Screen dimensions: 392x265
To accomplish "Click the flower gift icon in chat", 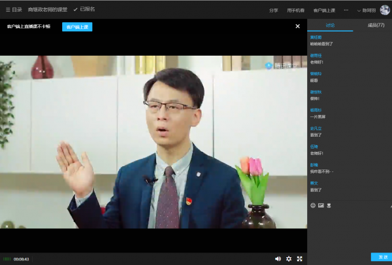I will 329,205.
